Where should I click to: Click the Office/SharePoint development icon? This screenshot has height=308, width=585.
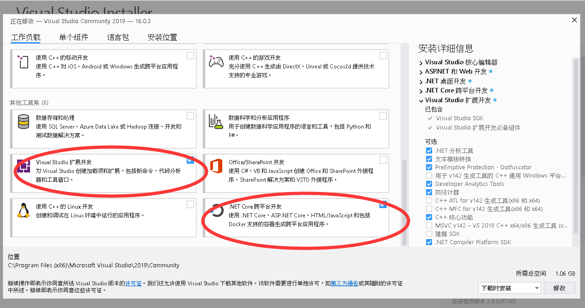point(216,166)
